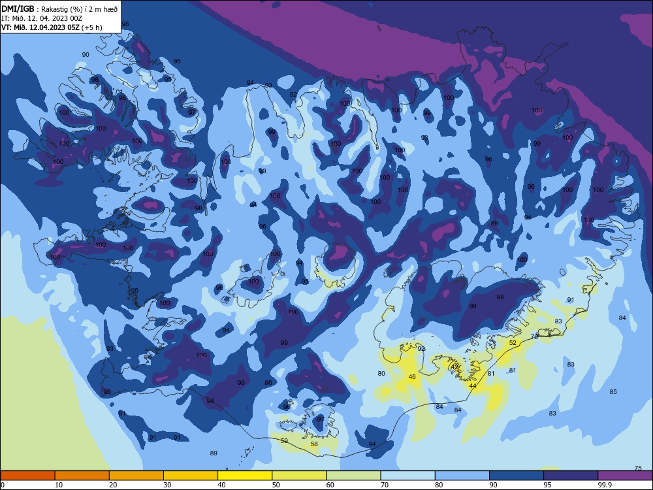Click the '58' value on the south coast
This screenshot has width=653, height=490.
(x=314, y=444)
